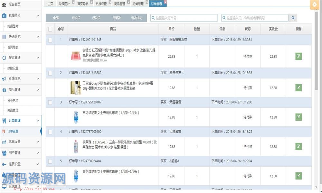This screenshot has width=322, height=193.
Task: Click the 轮播图片 camera icon
Action: (4, 15)
